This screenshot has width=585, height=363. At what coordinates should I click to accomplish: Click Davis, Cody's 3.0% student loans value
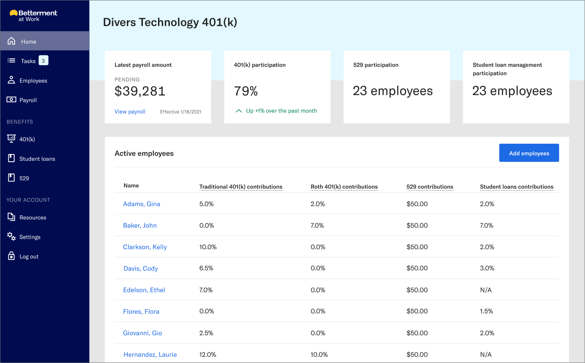coord(487,268)
